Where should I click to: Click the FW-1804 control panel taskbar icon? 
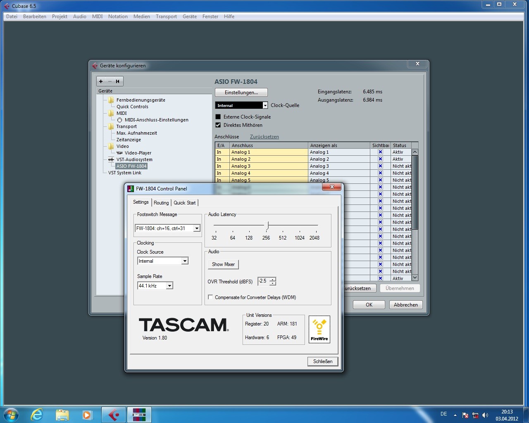coord(139,414)
